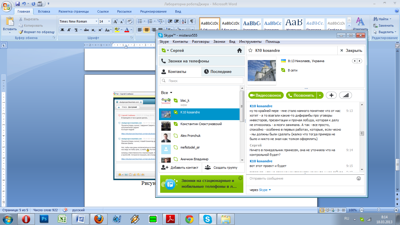Image resolution: width=400 pixels, height=225 pixels.
Task: Click the sort icon in Word ribbon
Action: click(184, 21)
